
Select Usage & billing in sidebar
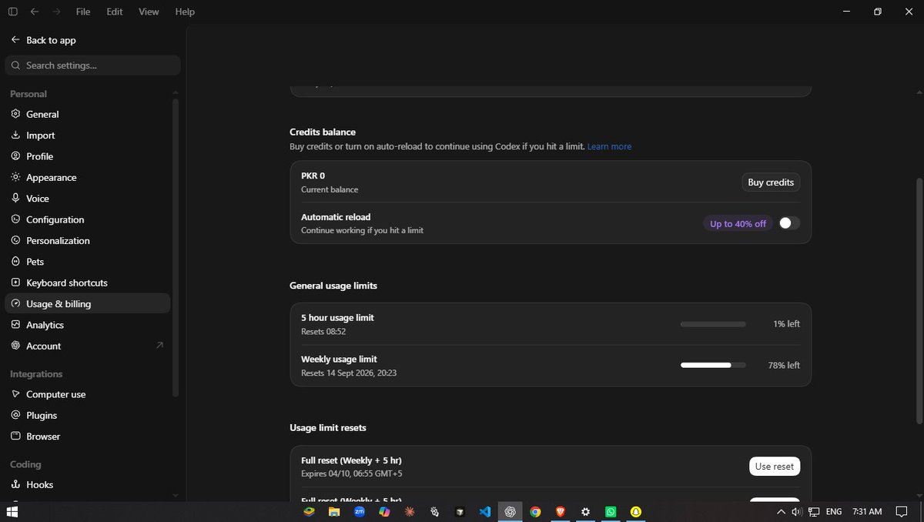88,303
